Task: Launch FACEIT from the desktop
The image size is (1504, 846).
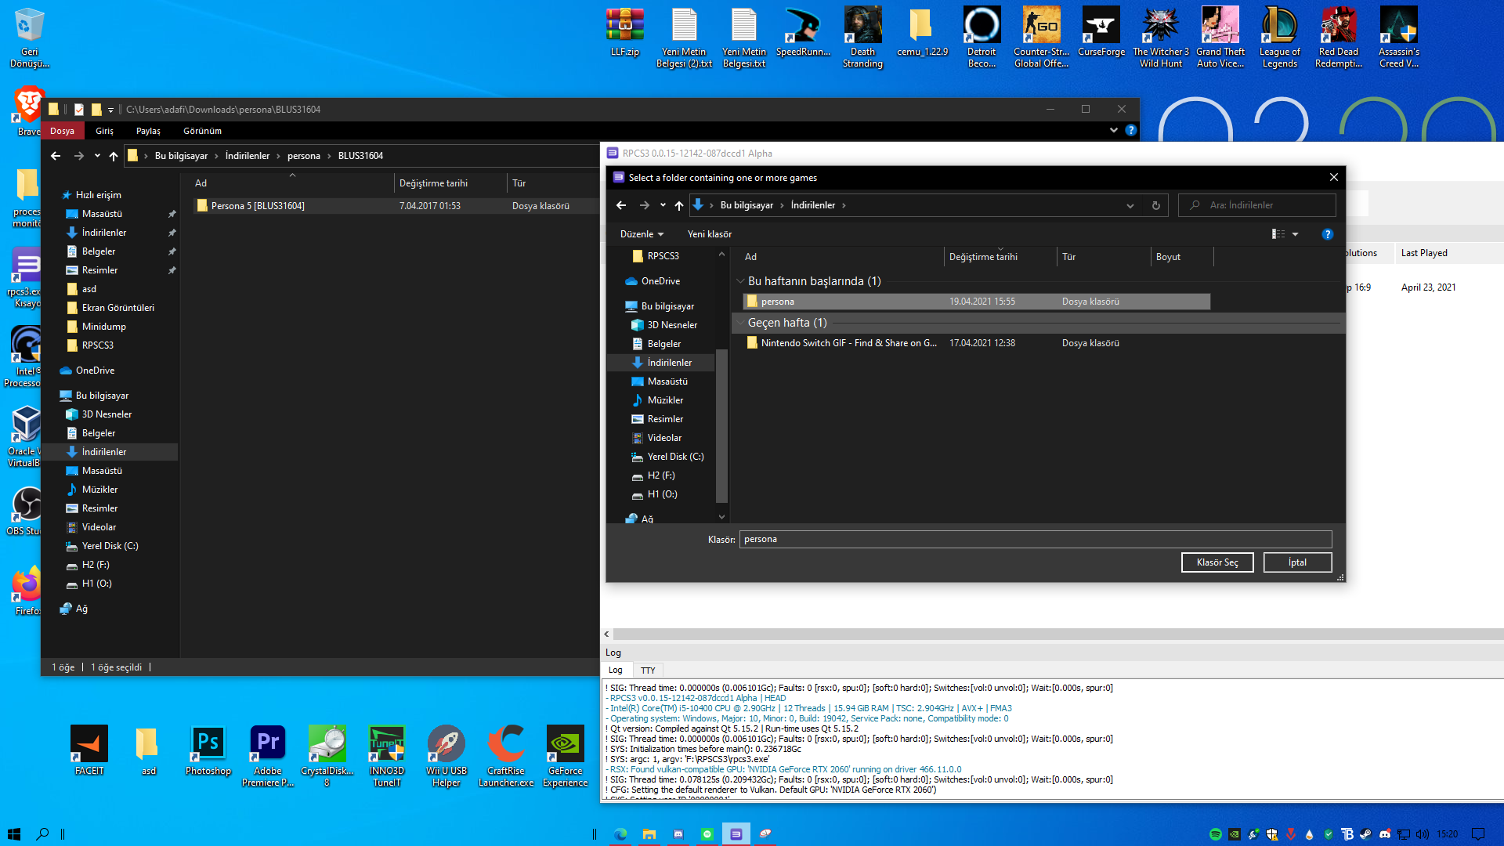Action: (89, 750)
